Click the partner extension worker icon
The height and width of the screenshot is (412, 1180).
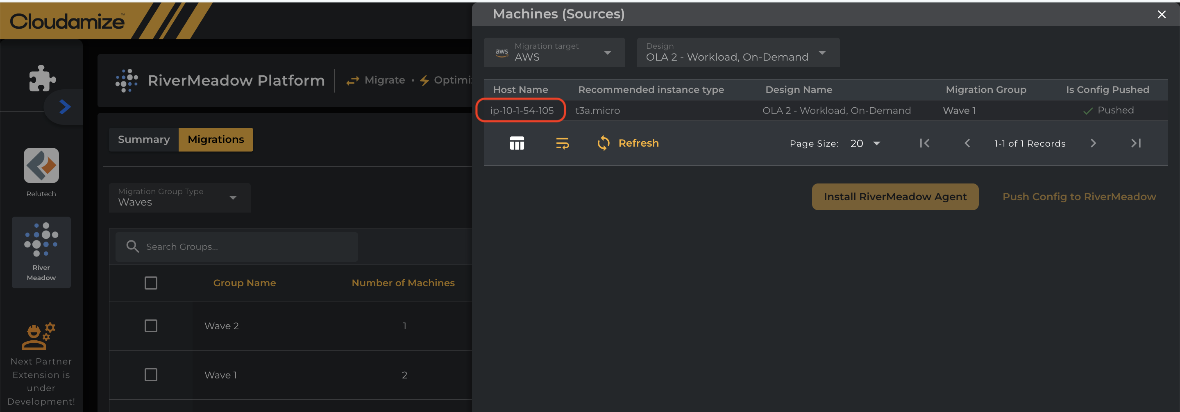pos(39,336)
